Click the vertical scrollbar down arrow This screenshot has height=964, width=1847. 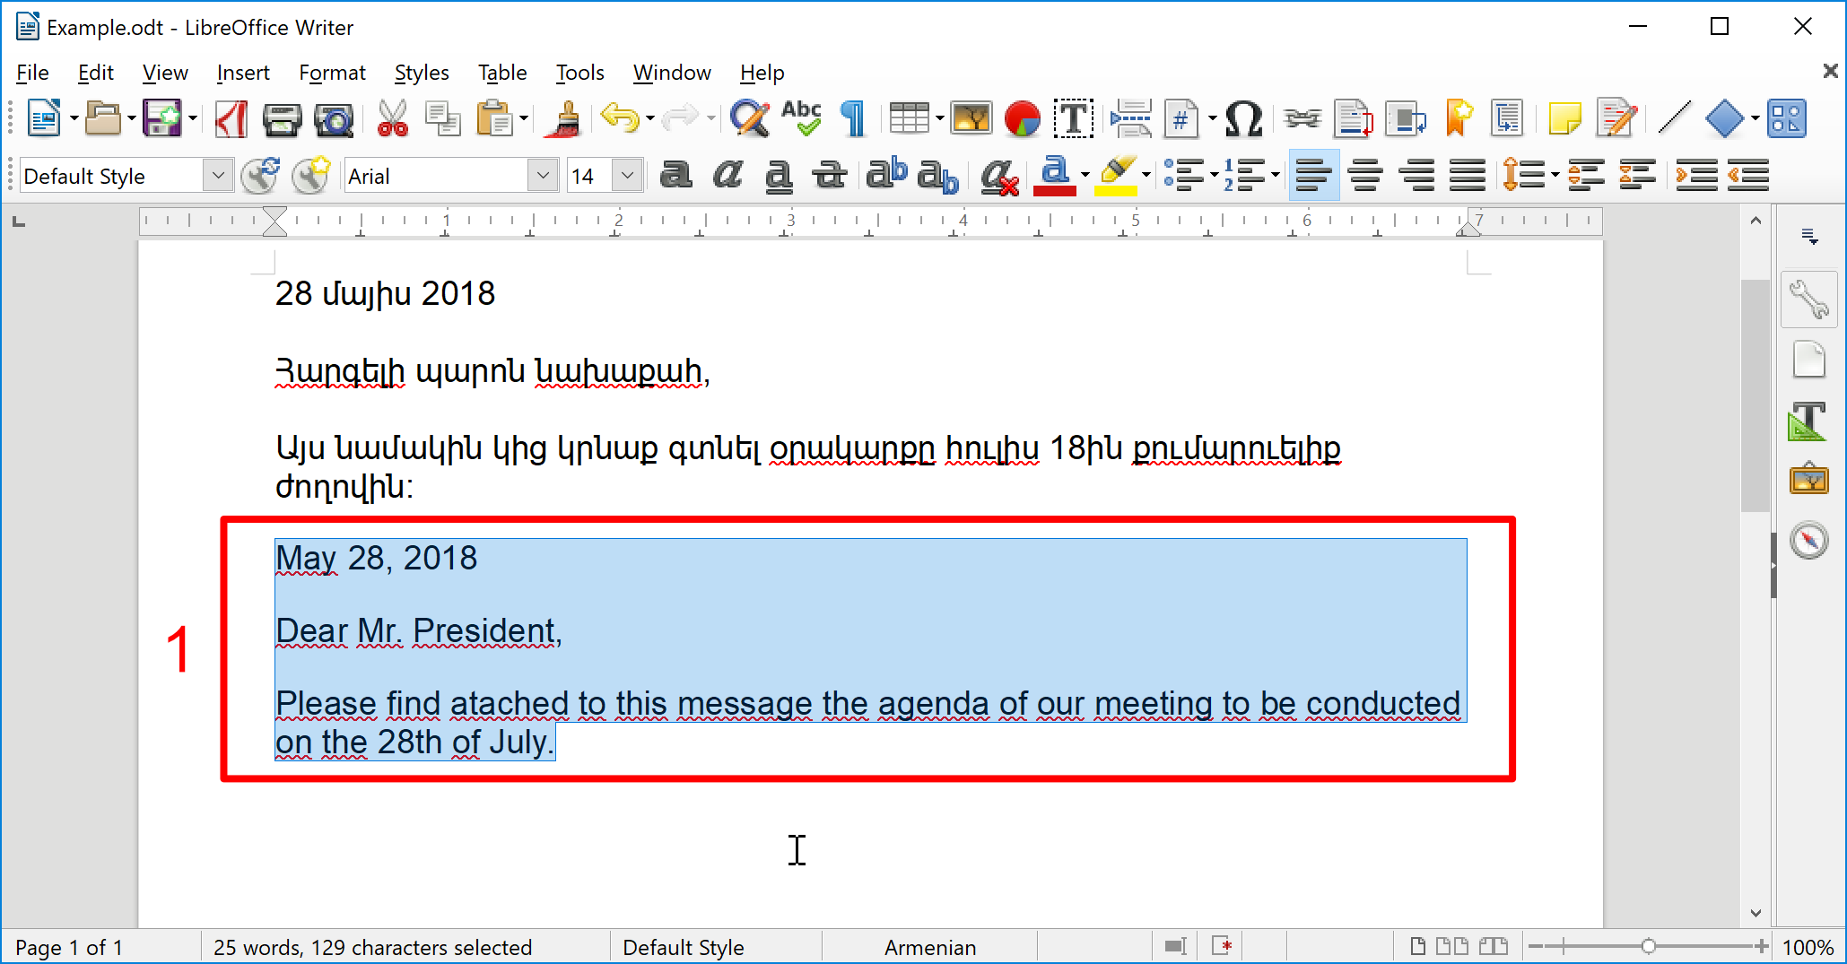click(x=1756, y=913)
